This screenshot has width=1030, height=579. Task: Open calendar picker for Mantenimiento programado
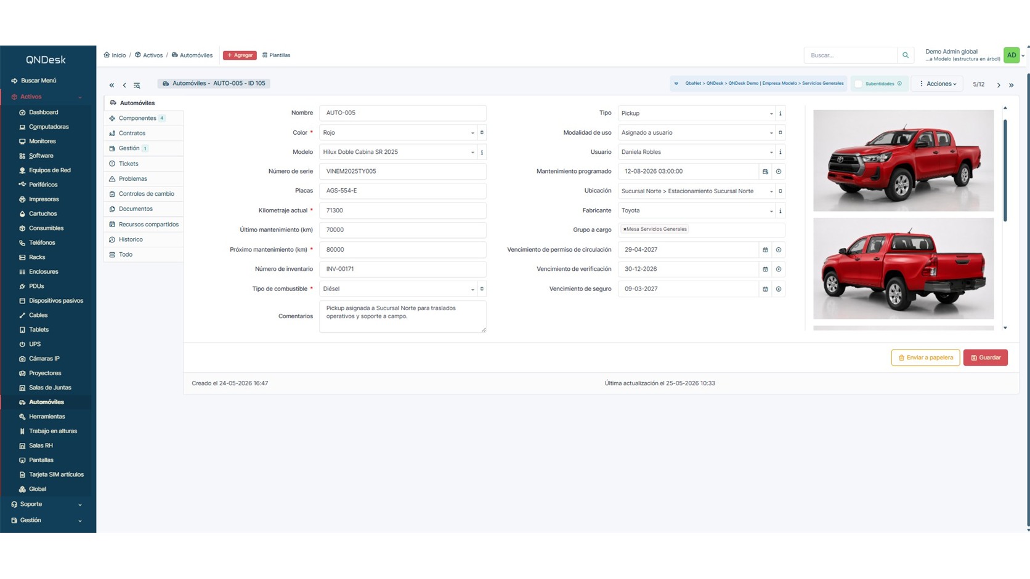point(765,172)
